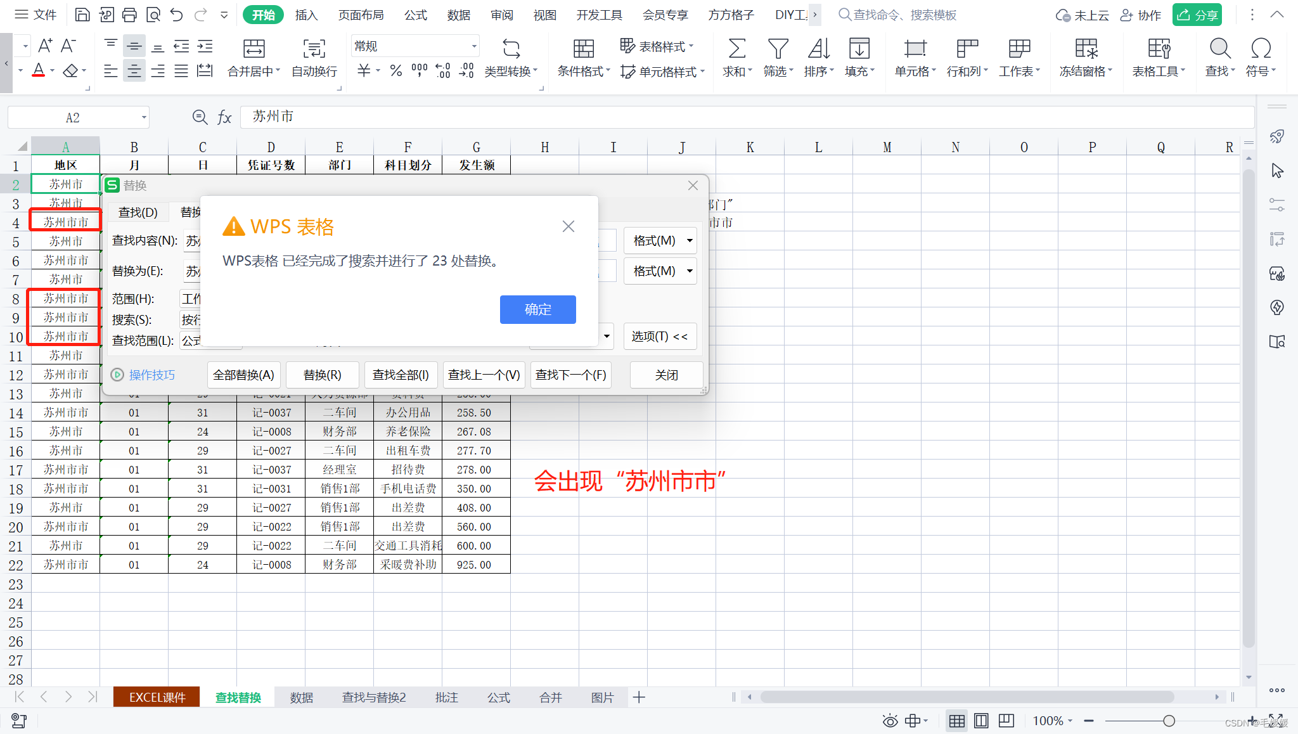
Task: Open the 插入 ribbon tab
Action: (306, 15)
